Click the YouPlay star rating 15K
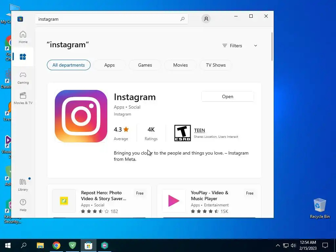This screenshot has width=336, height=252. point(210,211)
